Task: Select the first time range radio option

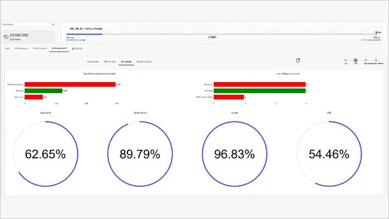Action: pyautogui.click(x=346, y=61)
